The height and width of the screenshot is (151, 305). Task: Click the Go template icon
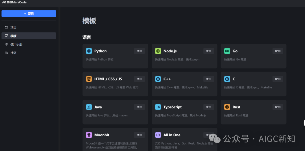coord(227,51)
